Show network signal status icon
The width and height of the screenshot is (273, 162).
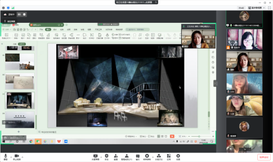pos(13,8)
